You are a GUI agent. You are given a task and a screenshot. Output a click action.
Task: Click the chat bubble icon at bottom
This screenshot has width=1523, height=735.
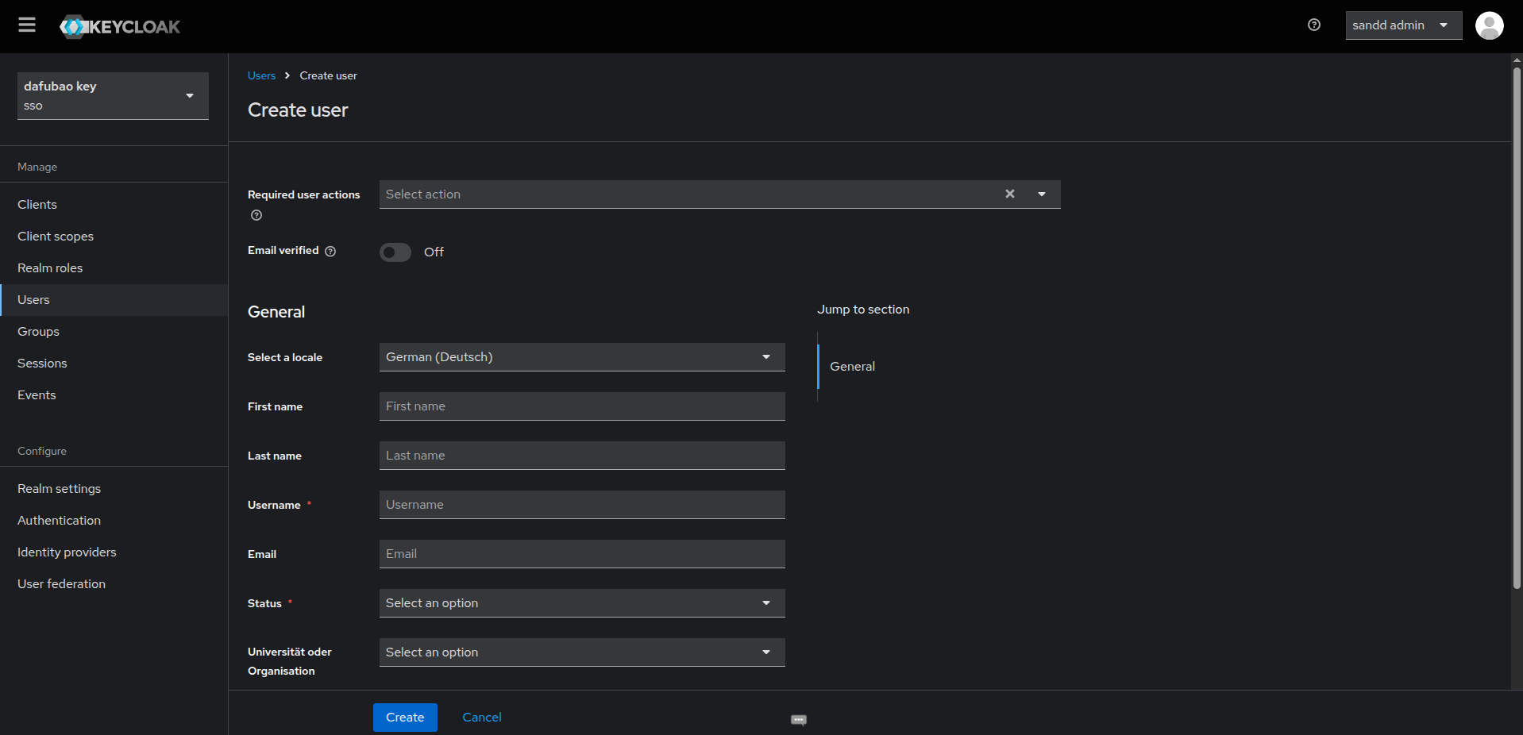tap(799, 720)
